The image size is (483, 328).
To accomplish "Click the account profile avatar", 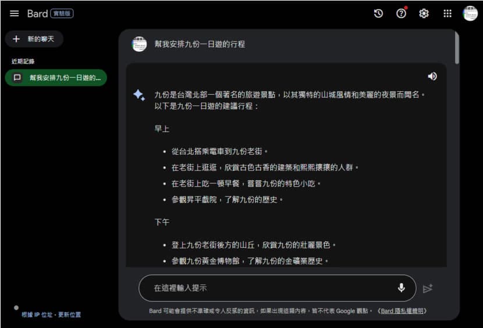I will pyautogui.click(x=470, y=13).
